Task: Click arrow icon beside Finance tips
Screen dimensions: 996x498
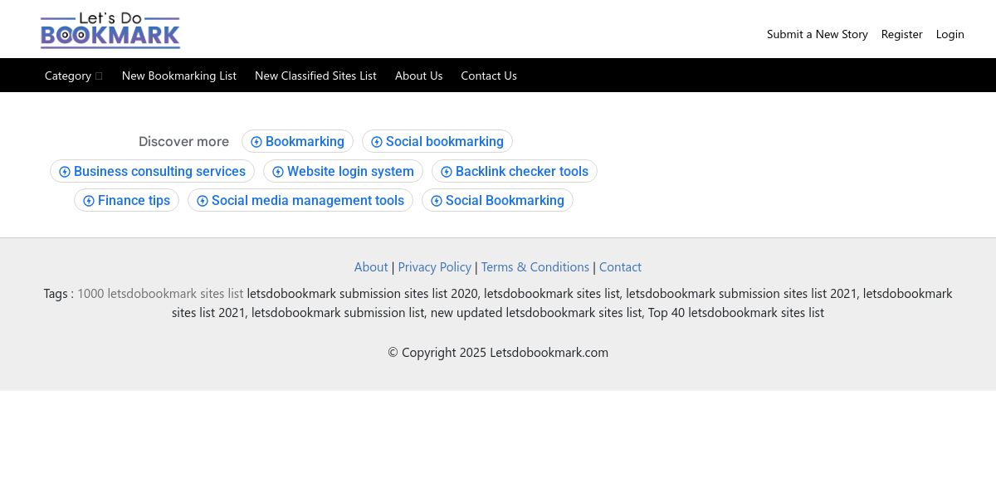Action: pyautogui.click(x=89, y=201)
